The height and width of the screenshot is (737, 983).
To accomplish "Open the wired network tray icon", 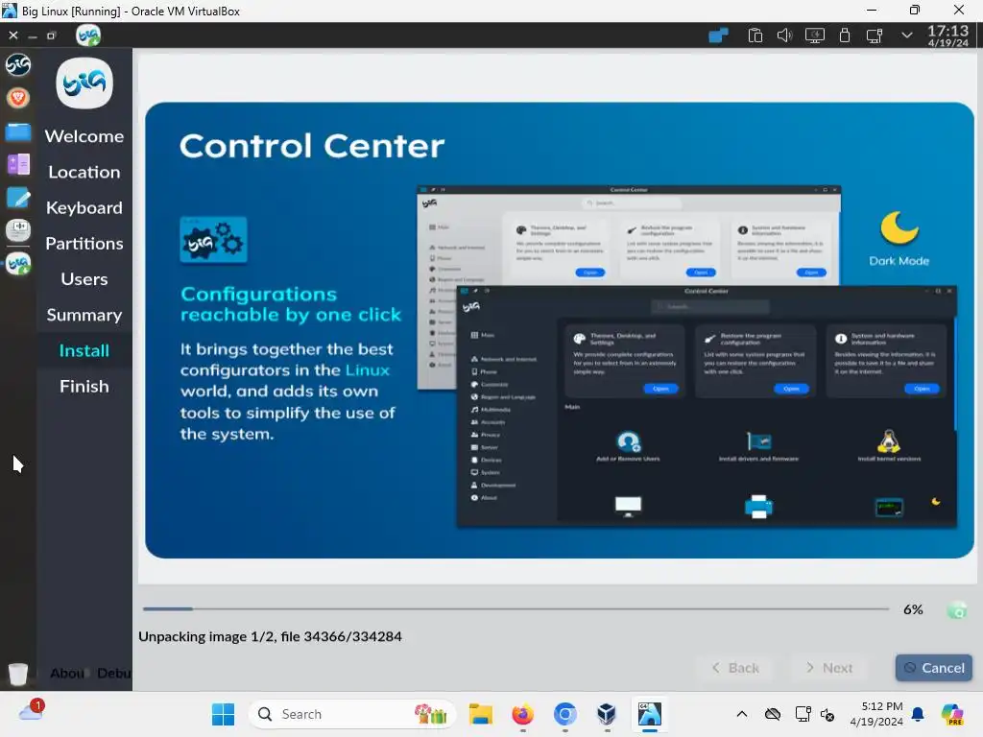I will [874, 36].
